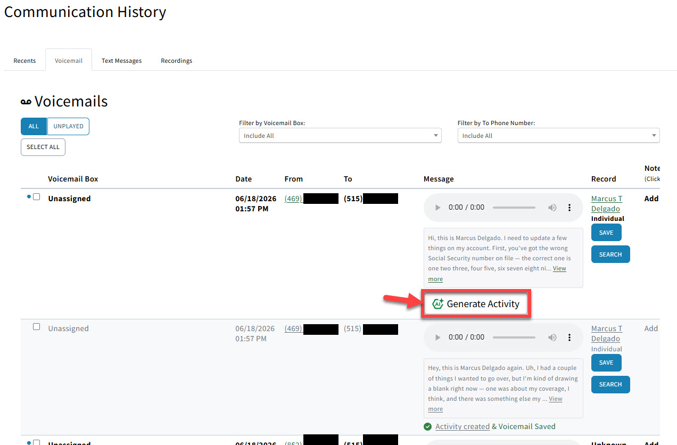This screenshot has height=445, width=677.
Task: Open the Activity created link
Action: click(463, 426)
